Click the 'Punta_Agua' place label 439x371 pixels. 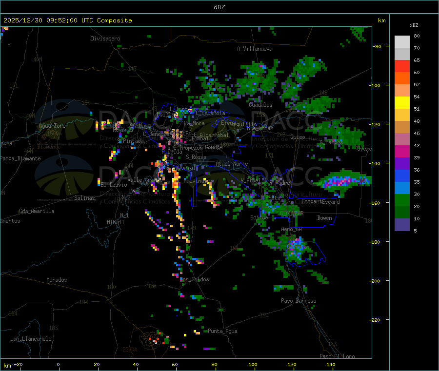pyautogui.click(x=222, y=332)
